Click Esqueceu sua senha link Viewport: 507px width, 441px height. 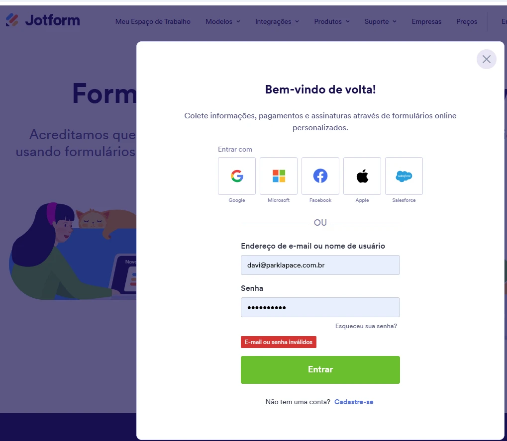[x=366, y=326]
